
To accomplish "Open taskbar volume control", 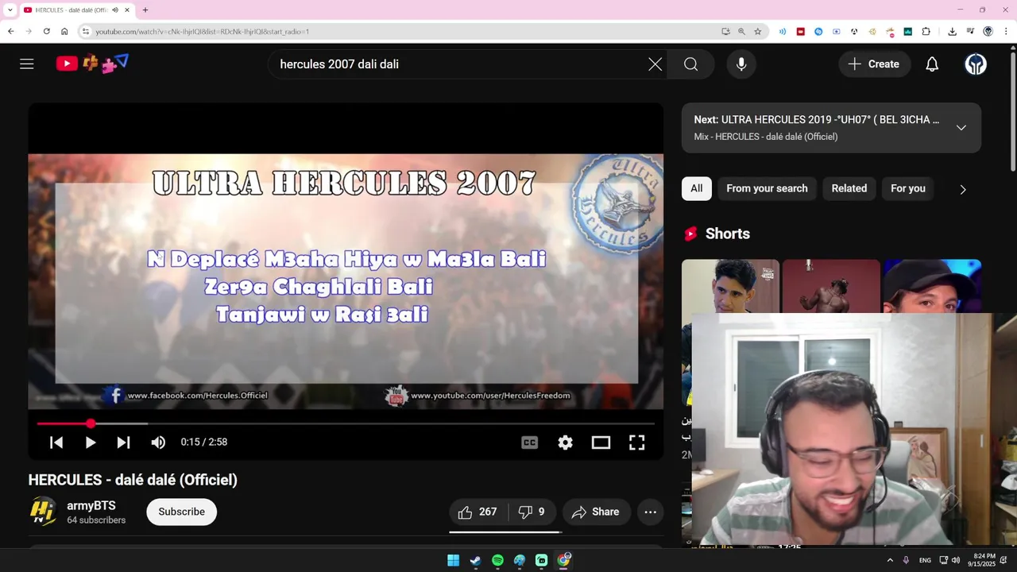I will coord(955,561).
